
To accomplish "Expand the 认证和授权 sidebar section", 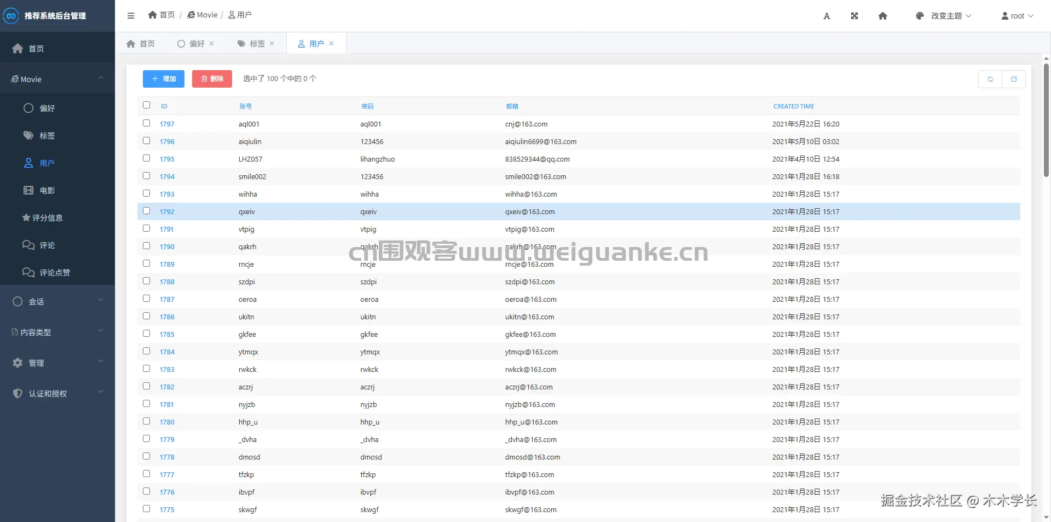I will tap(57, 393).
